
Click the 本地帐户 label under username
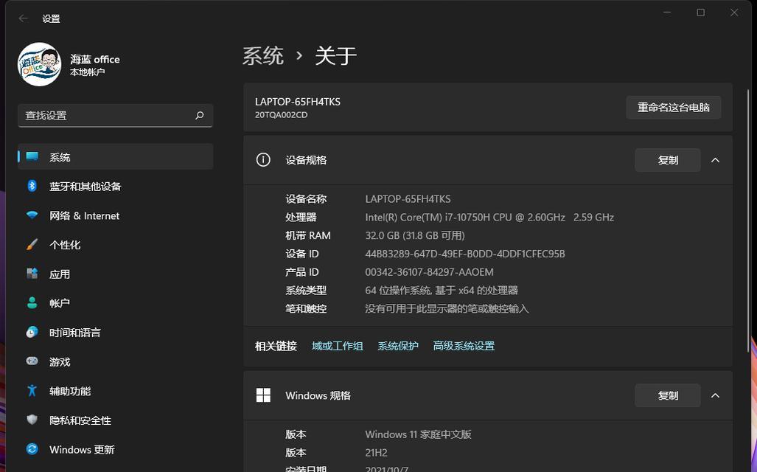[x=88, y=72]
